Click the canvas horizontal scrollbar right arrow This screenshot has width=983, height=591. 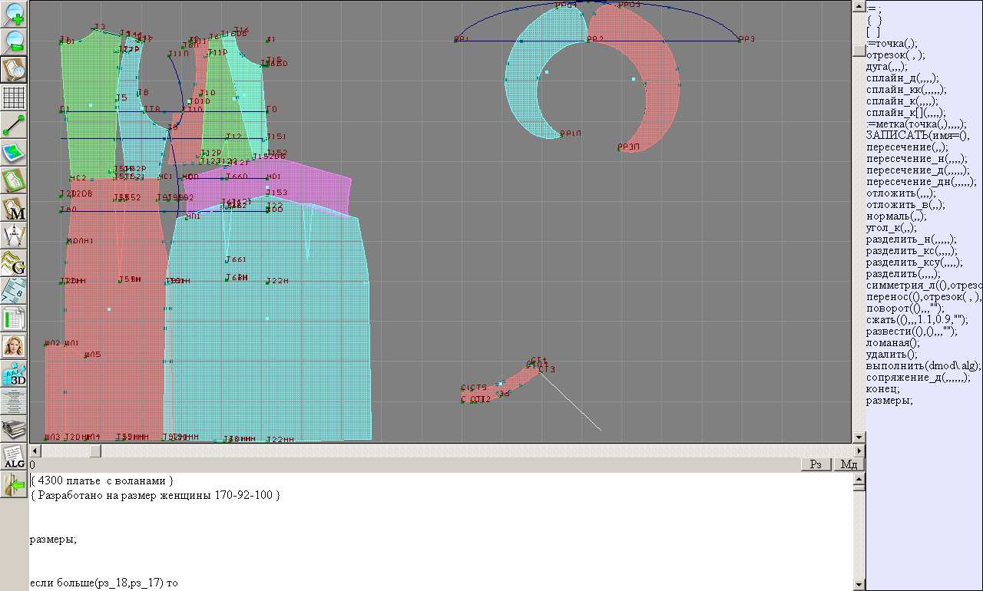click(859, 451)
